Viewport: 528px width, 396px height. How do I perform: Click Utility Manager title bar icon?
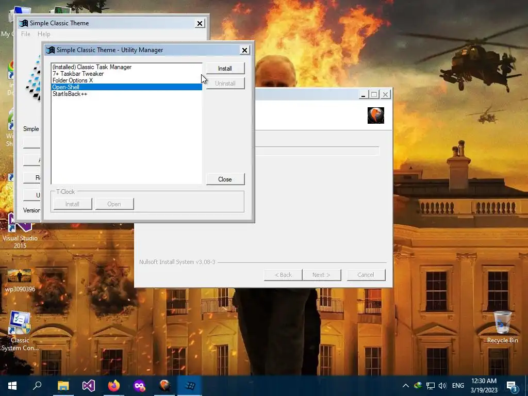(51, 50)
